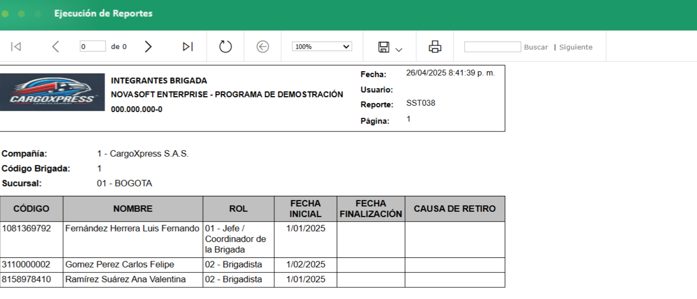The width and height of the screenshot is (697, 299).
Task: Select the title INTEGRANTES BRIGADA
Action: pos(159,81)
